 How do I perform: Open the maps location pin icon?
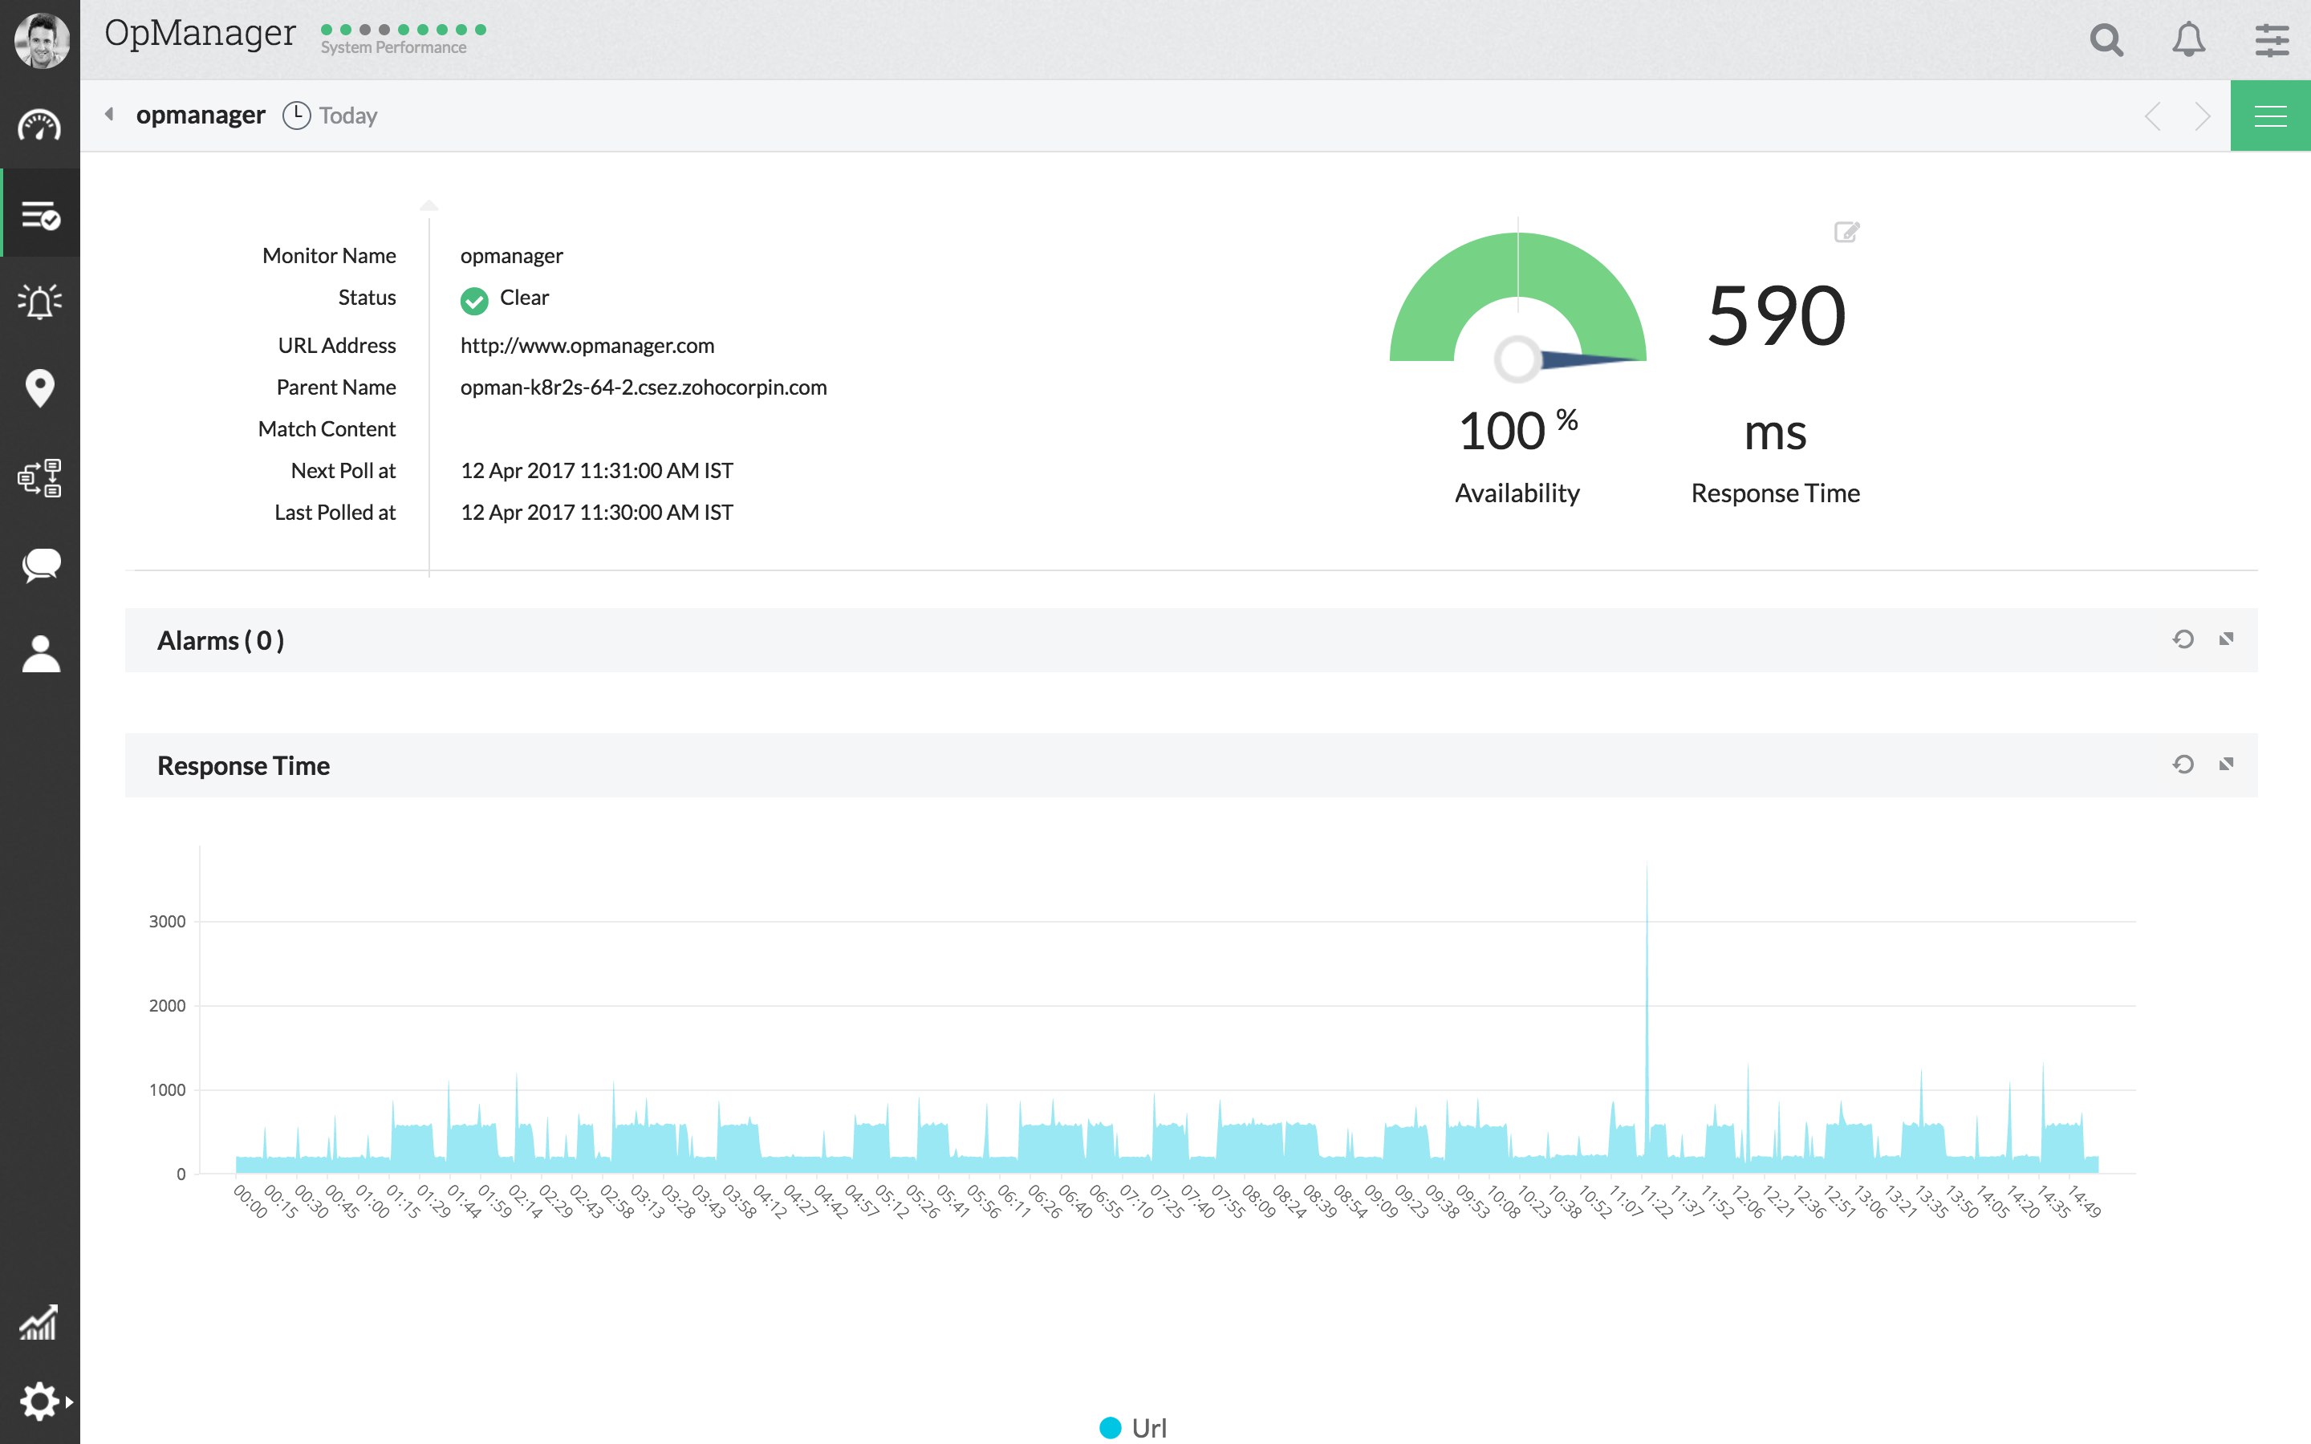(x=39, y=389)
